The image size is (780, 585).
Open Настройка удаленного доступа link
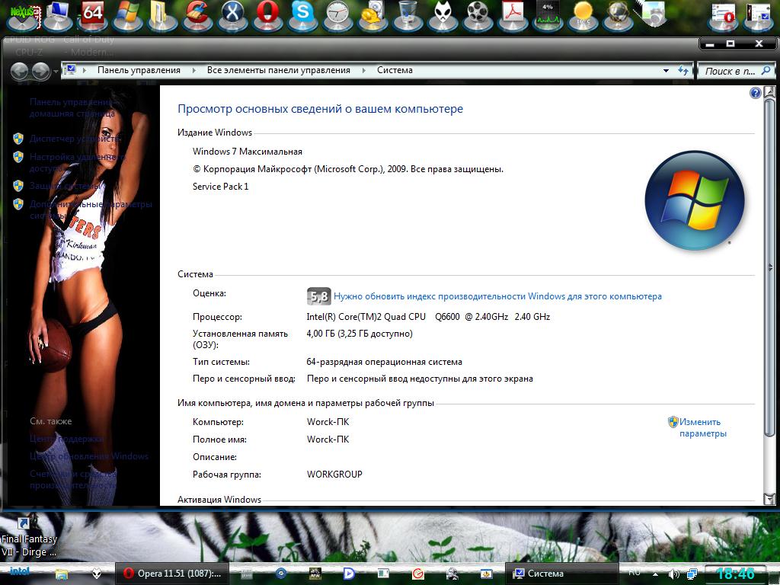(78, 162)
